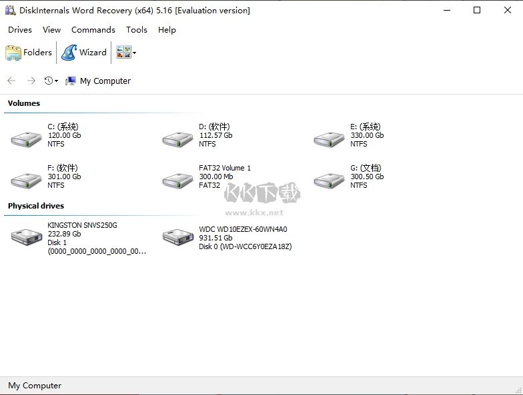Select the G: 300.50 Gb drive icon
Screen dimensions: 523x395
[x=329, y=181]
